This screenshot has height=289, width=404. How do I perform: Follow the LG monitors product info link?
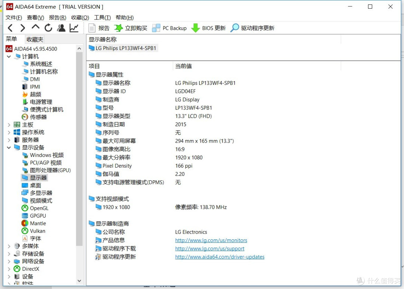tap(211, 240)
